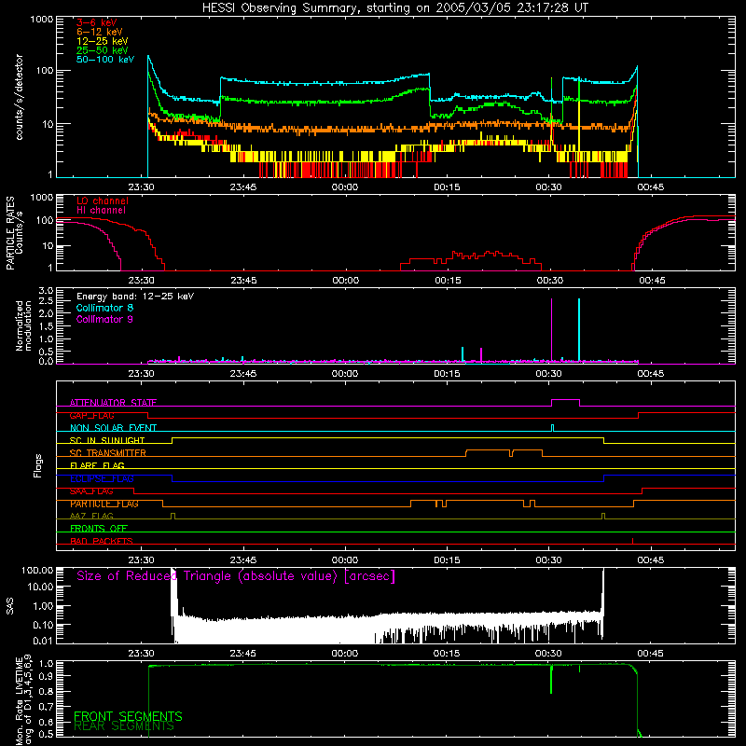Click the "FRONT SEGMENTS" legend label

[x=128, y=716]
